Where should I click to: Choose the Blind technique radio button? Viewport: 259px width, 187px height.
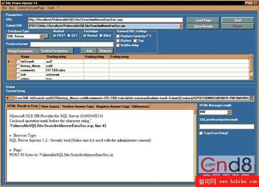(x=101, y=35)
